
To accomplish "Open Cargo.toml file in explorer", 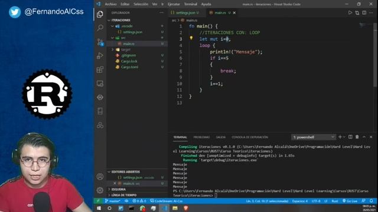I will 129,67.
